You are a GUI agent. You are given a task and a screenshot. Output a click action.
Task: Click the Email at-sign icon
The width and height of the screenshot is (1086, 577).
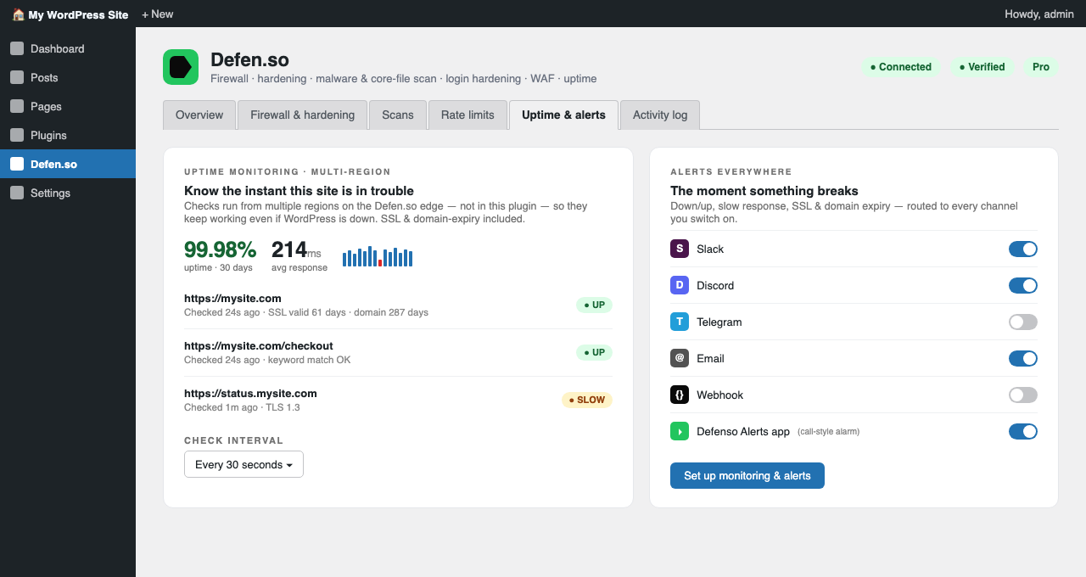point(679,358)
